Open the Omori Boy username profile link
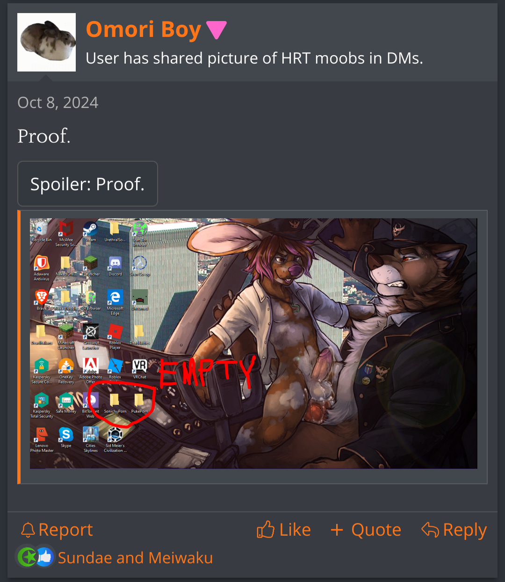 pyautogui.click(x=144, y=29)
